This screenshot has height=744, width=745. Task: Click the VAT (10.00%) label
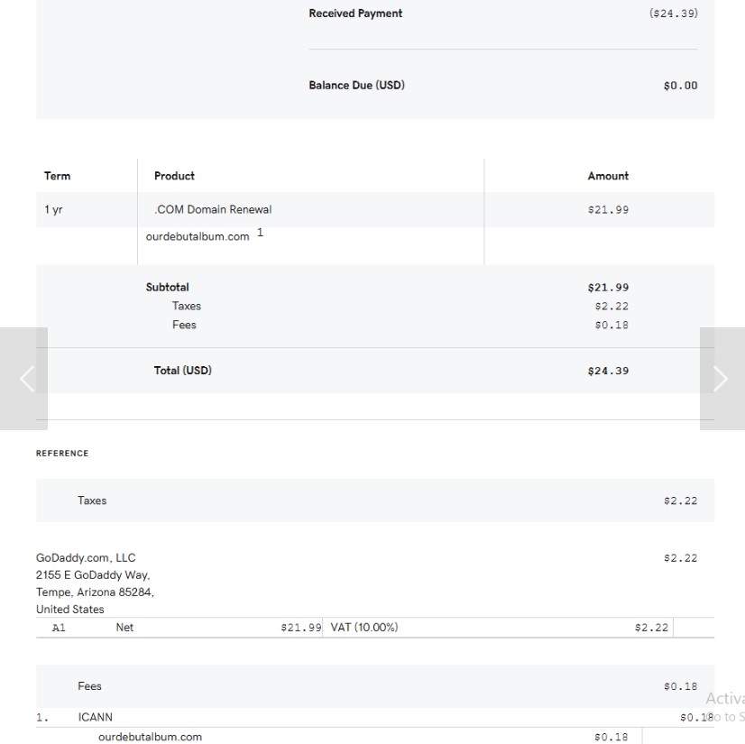(x=364, y=629)
